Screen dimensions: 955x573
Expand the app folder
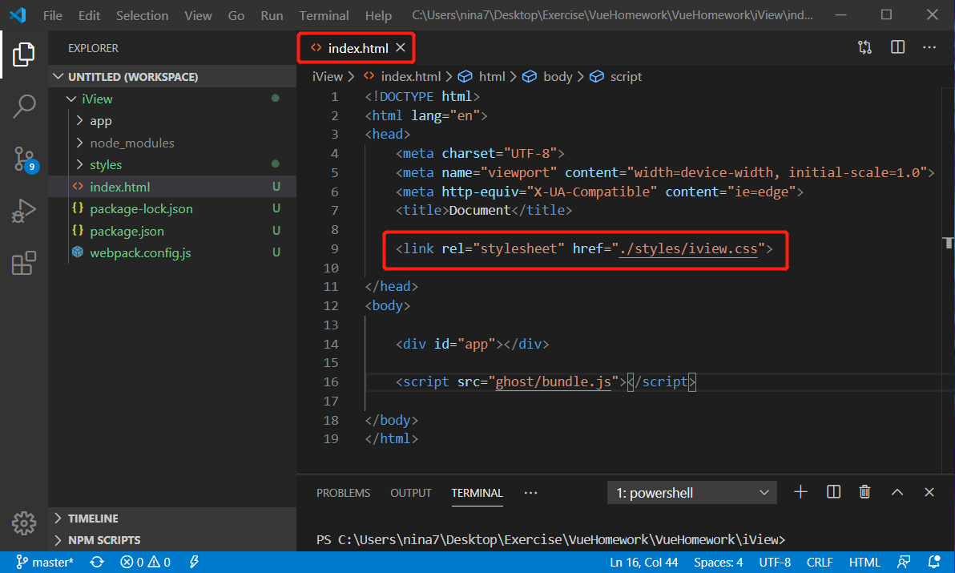pos(172,120)
